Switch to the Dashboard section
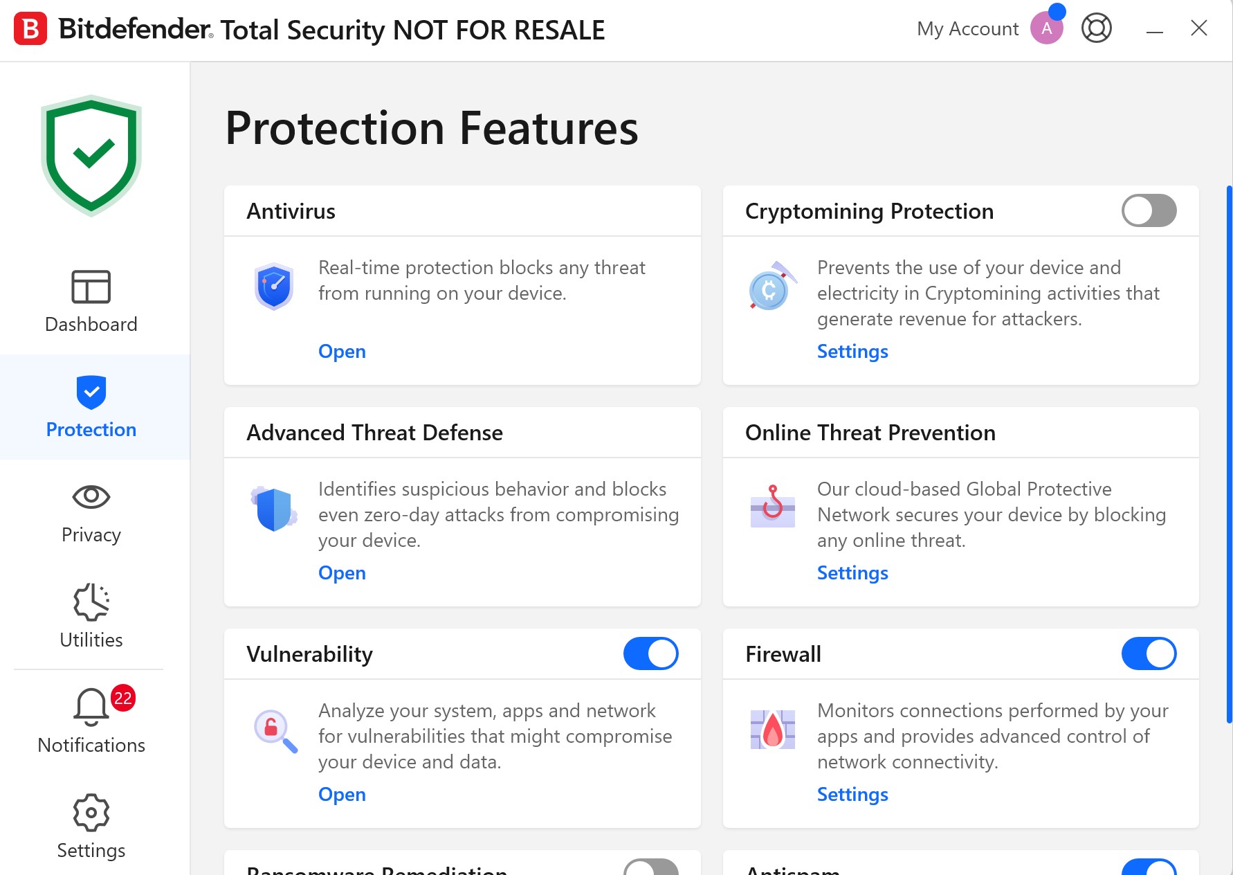Screen dimensions: 1233x875 91,302
